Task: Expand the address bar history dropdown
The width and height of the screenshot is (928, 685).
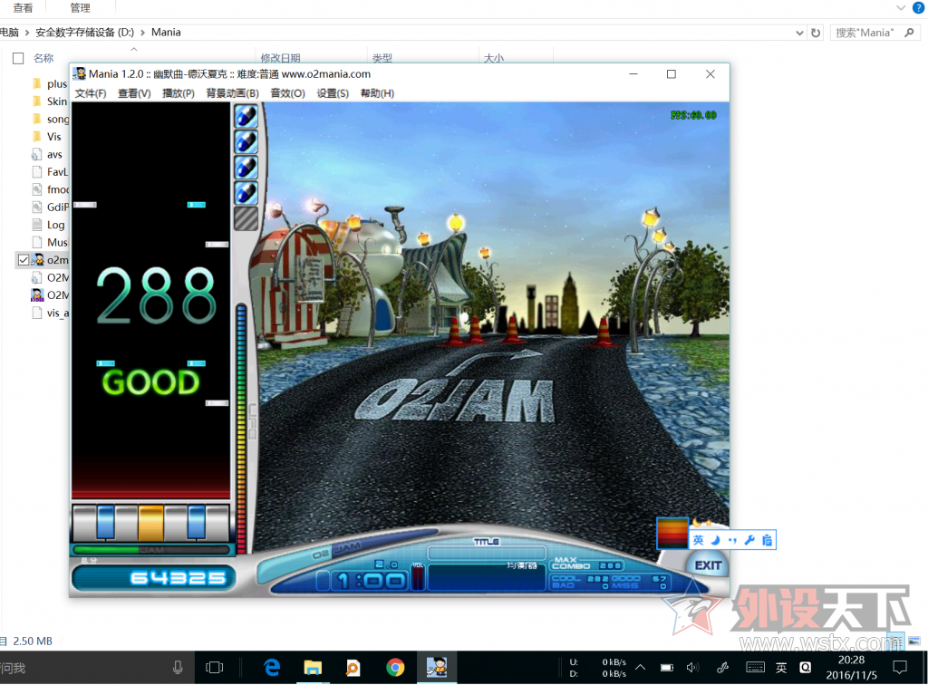Action: (x=799, y=33)
